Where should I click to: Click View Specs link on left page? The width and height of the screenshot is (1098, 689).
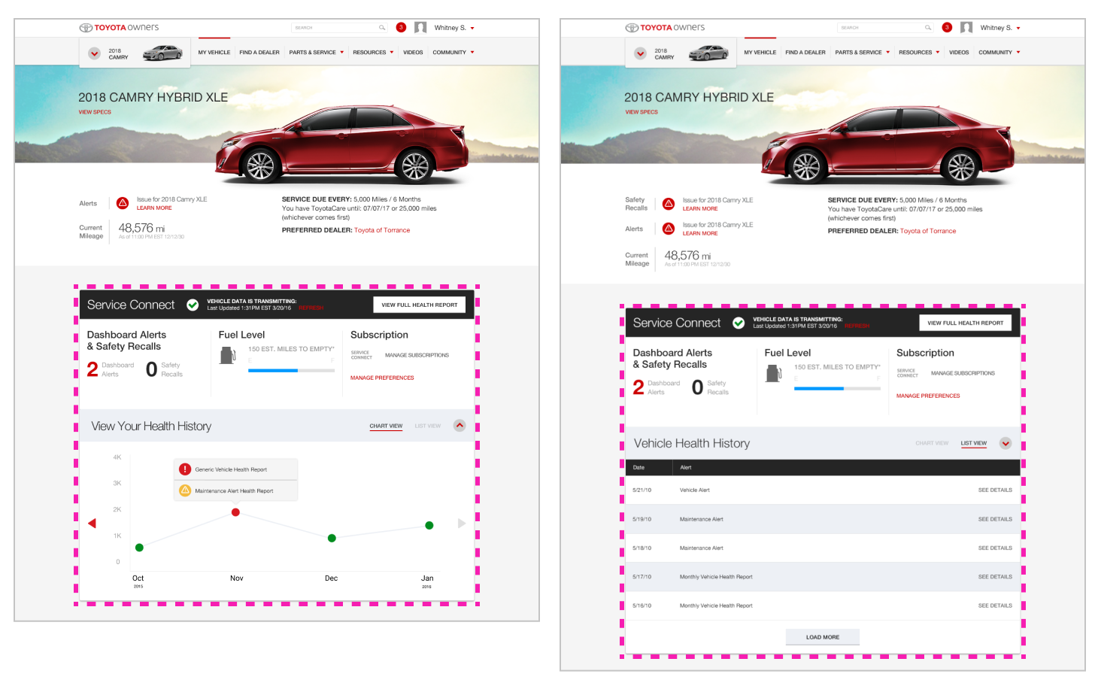pyautogui.click(x=95, y=112)
